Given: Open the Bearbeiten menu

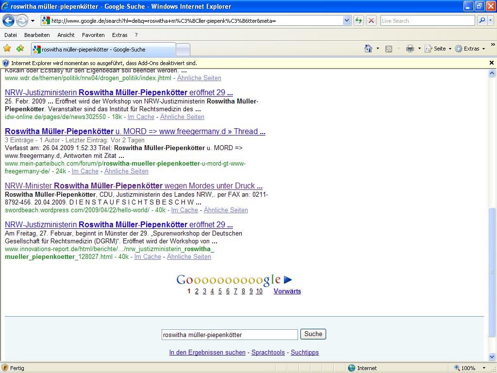Looking at the screenshot, I should click(37, 35).
